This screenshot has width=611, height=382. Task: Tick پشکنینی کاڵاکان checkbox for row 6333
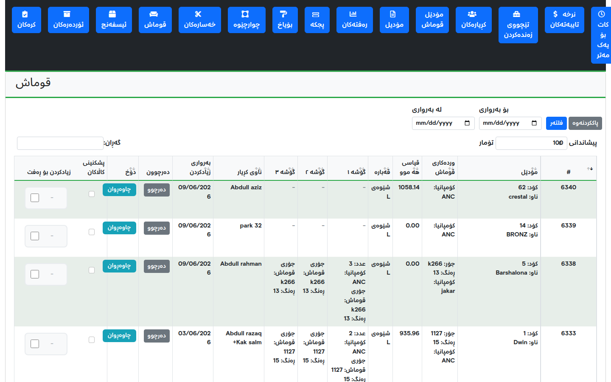coord(92,340)
